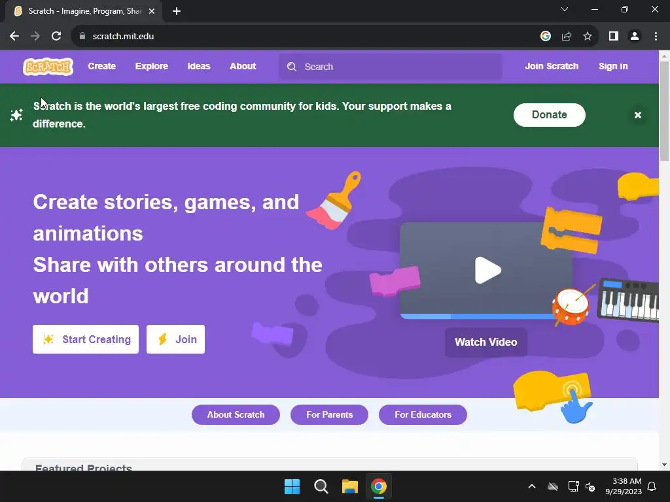Click the muted volume tray icon

point(591,486)
